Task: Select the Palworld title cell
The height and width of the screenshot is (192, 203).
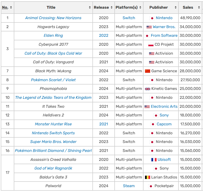Action: (53, 186)
